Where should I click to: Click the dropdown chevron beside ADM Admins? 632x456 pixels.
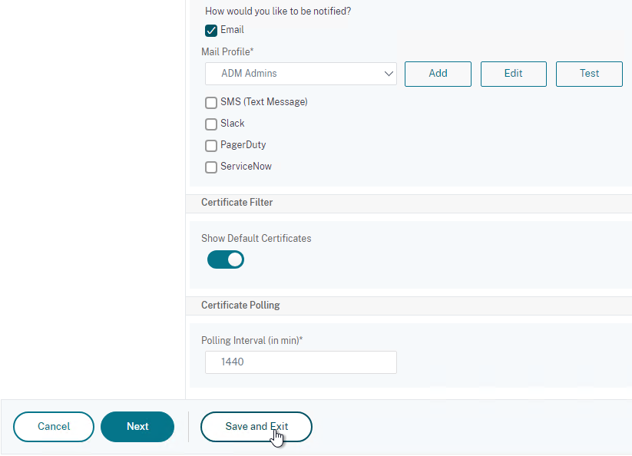coord(389,74)
